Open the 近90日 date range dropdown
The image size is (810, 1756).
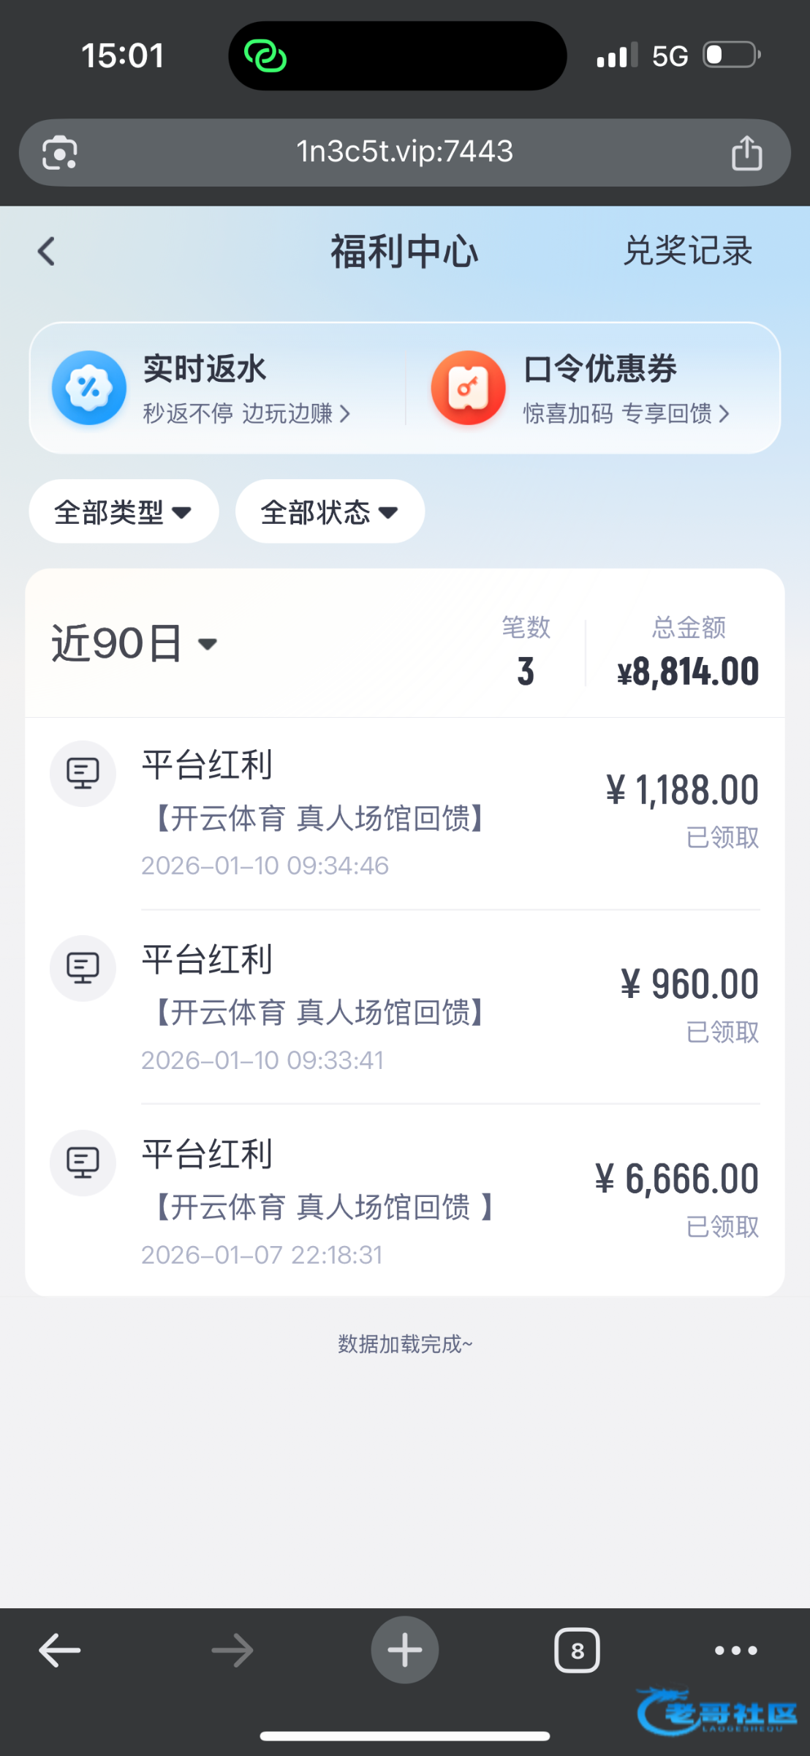coord(135,644)
